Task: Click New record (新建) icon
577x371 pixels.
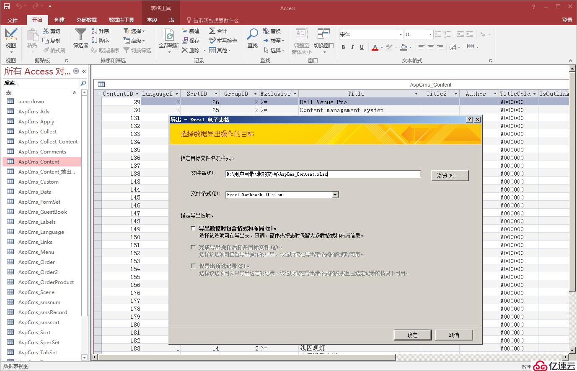Action: (x=185, y=31)
